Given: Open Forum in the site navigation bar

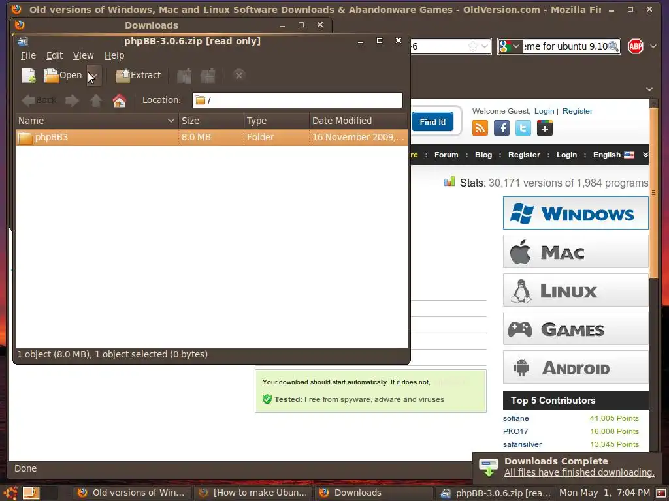Looking at the screenshot, I should click(x=446, y=155).
